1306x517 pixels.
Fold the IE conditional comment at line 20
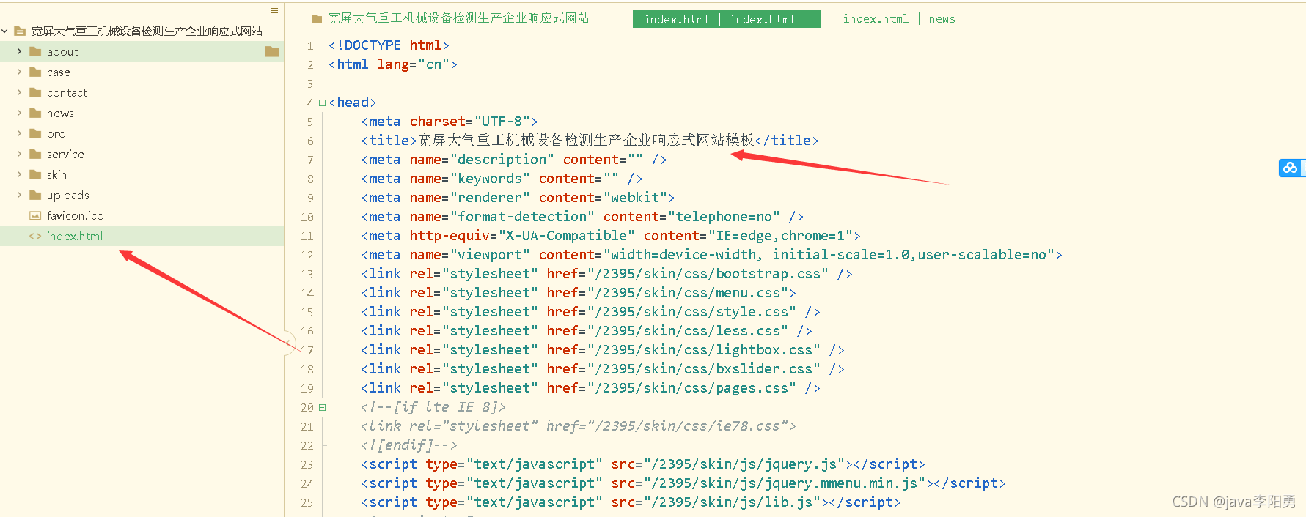coord(322,408)
